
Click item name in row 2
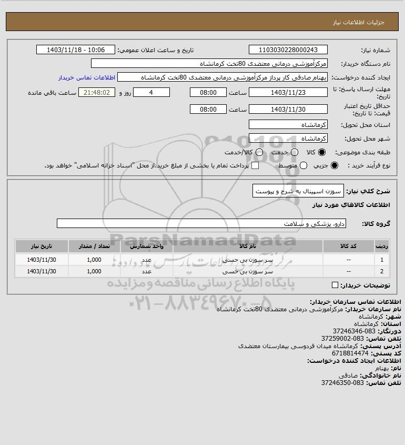[x=248, y=272]
